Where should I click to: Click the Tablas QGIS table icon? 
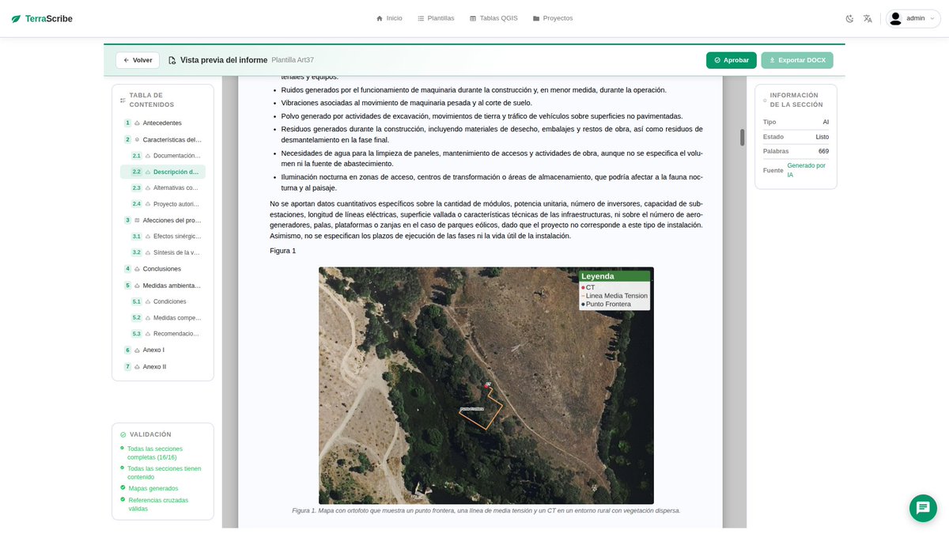point(473,18)
